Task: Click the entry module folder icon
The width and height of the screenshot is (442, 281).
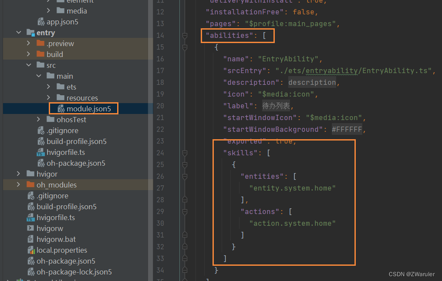Action: pyautogui.click(x=31, y=33)
